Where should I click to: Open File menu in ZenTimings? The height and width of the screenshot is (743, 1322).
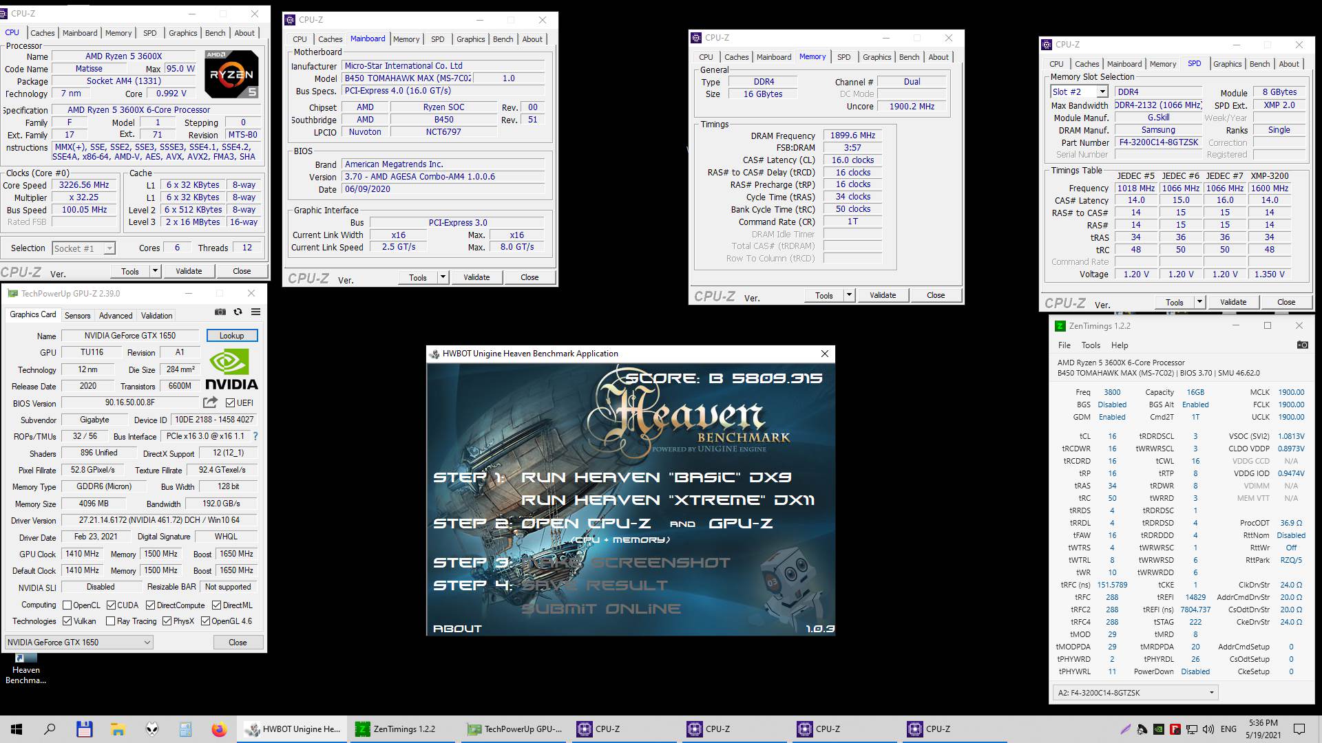pos(1064,345)
